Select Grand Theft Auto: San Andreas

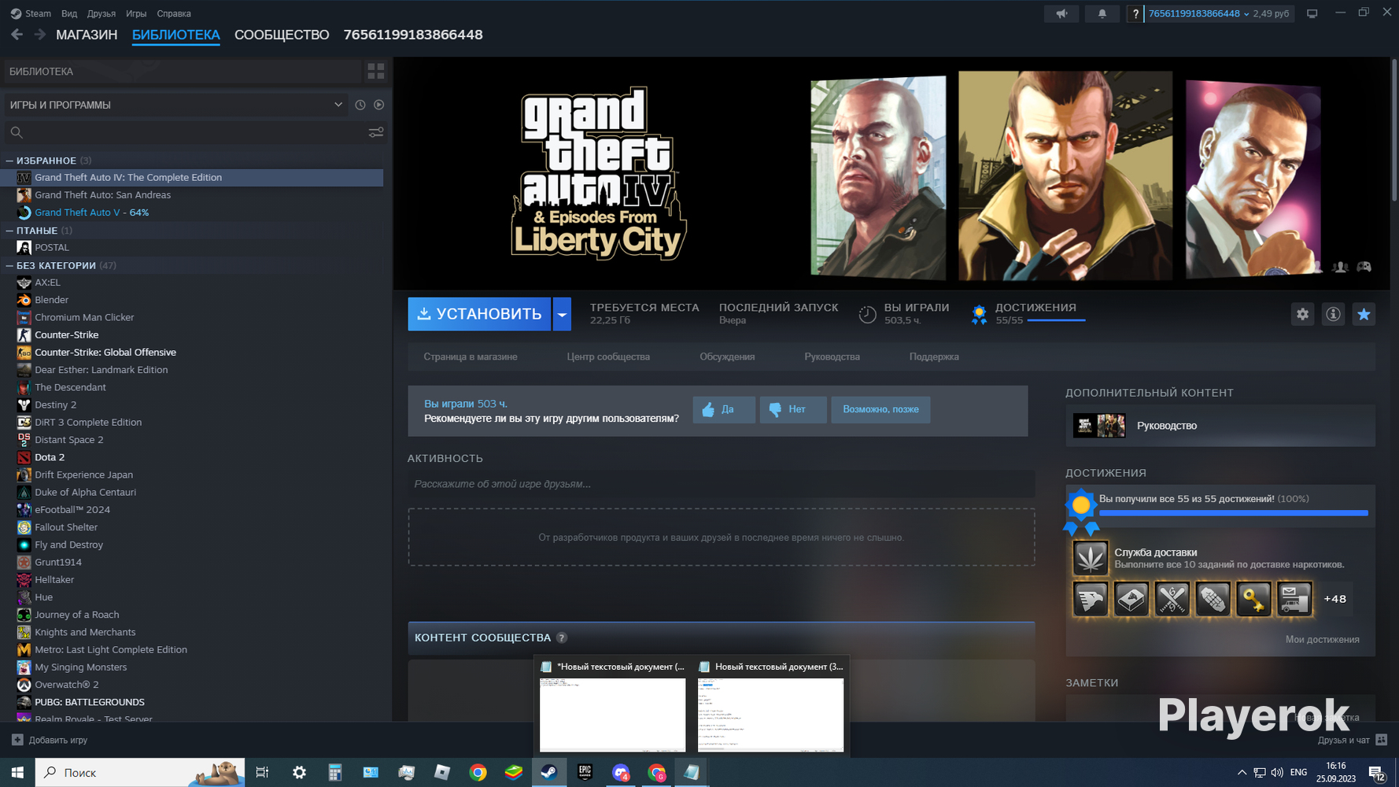(102, 195)
